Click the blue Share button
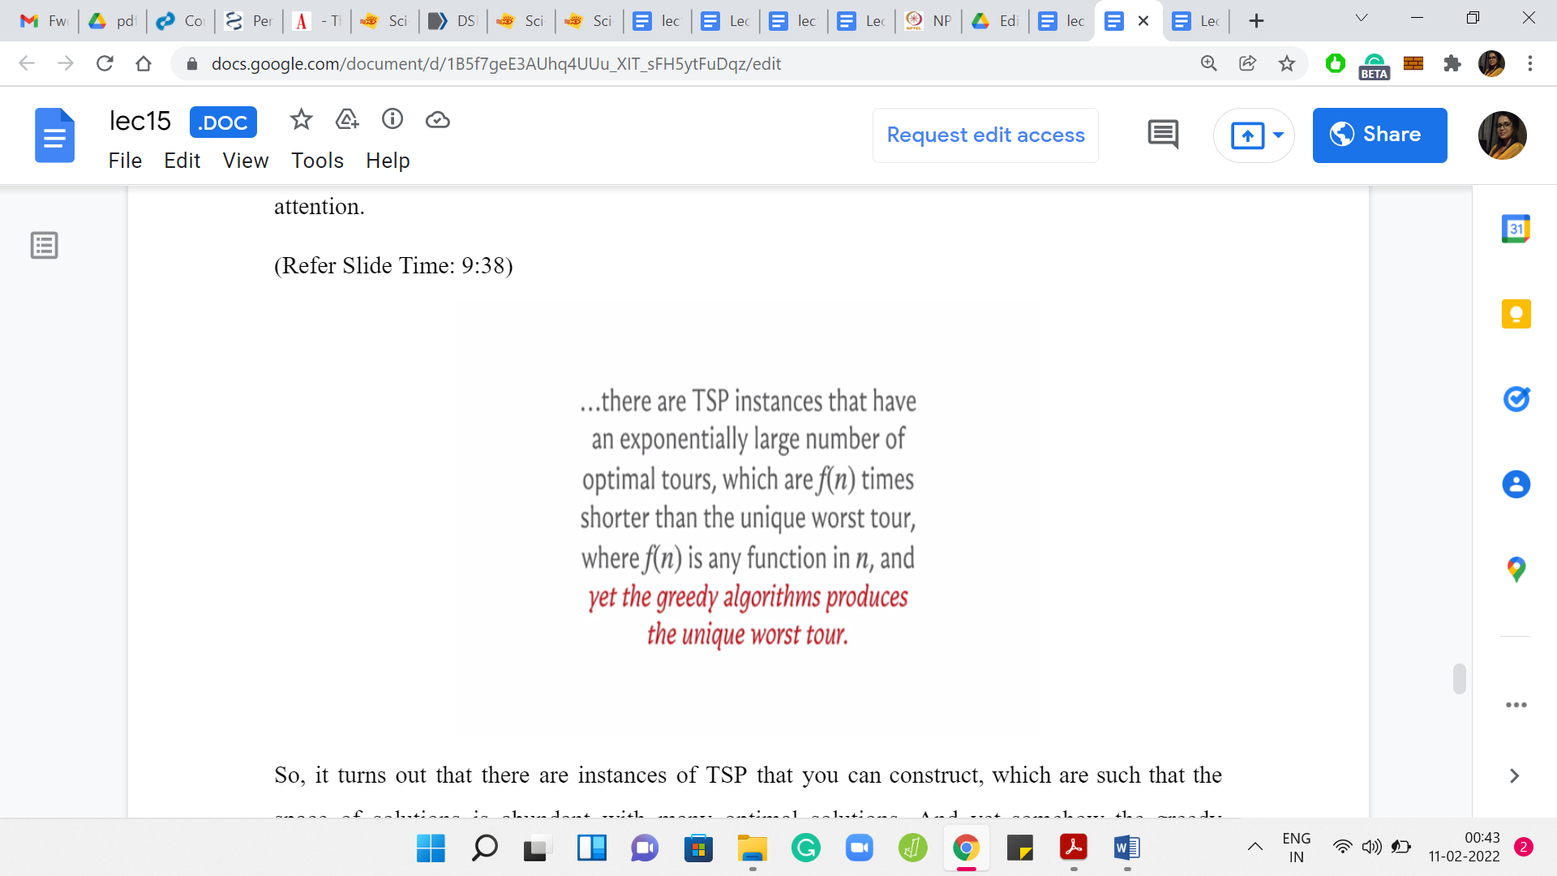The height and width of the screenshot is (876, 1557). [x=1379, y=135]
